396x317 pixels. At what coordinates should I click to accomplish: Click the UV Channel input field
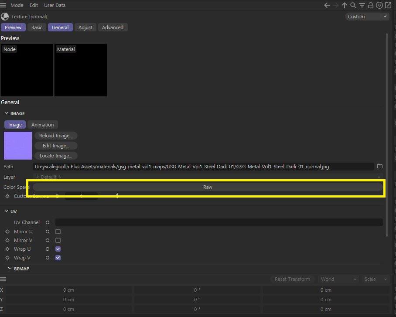click(219, 222)
